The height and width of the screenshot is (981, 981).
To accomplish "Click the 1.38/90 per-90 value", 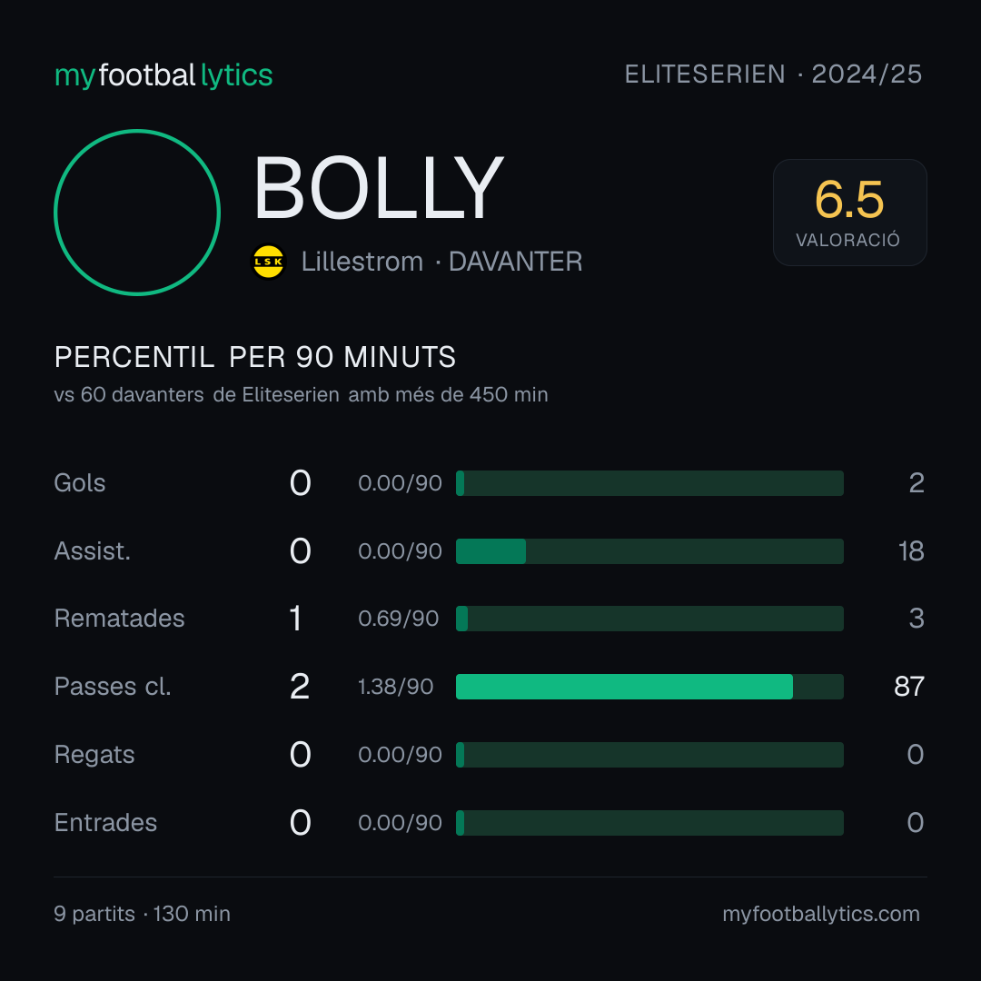I will [x=395, y=687].
